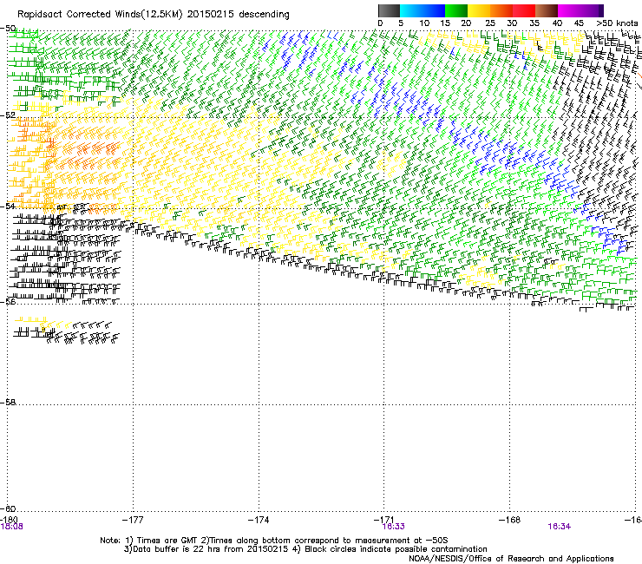The width and height of the screenshot is (642, 564).
Task: Click the orange 25-30 knots legend swatch
Action: click(501, 10)
